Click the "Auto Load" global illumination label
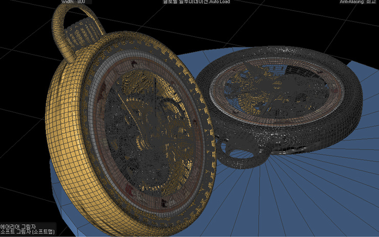The image size is (379, 237). 197,2
